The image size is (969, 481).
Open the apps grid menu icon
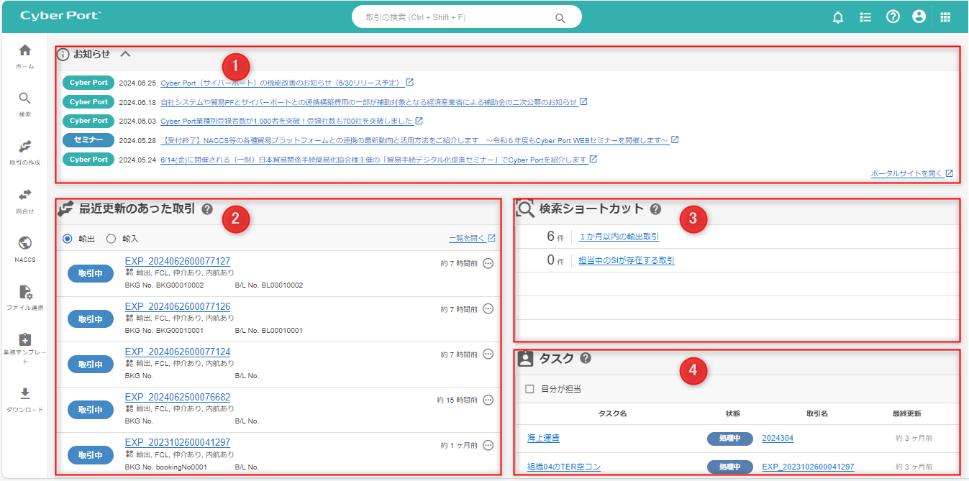coord(945,17)
